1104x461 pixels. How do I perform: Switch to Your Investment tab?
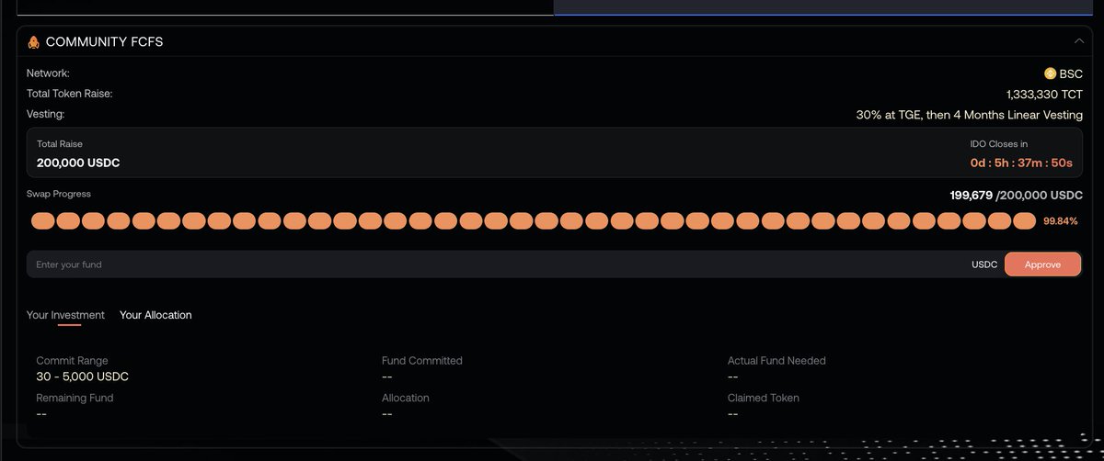[65, 315]
